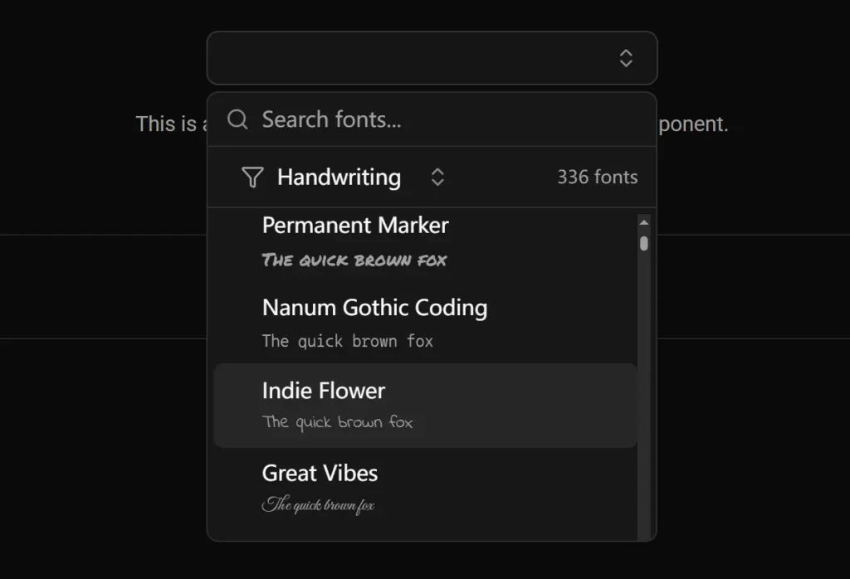Open the closed font selector box
The height and width of the screenshot is (579, 850).
[432, 58]
